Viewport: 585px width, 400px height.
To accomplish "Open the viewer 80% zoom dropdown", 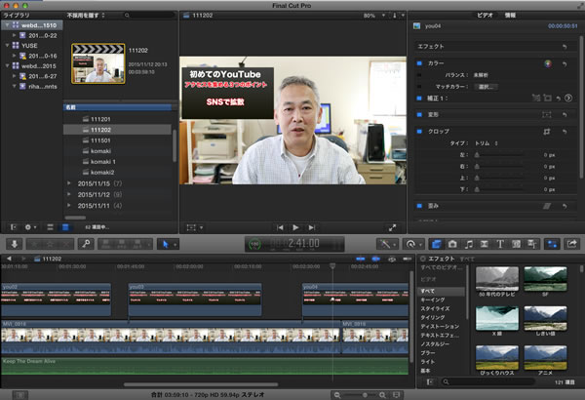I will coord(374,16).
